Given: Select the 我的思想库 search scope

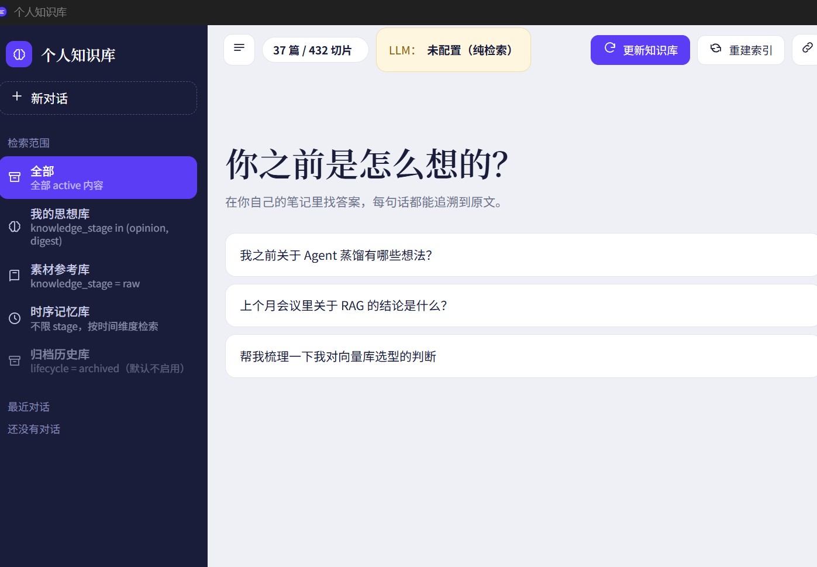Looking at the screenshot, I should (x=98, y=227).
